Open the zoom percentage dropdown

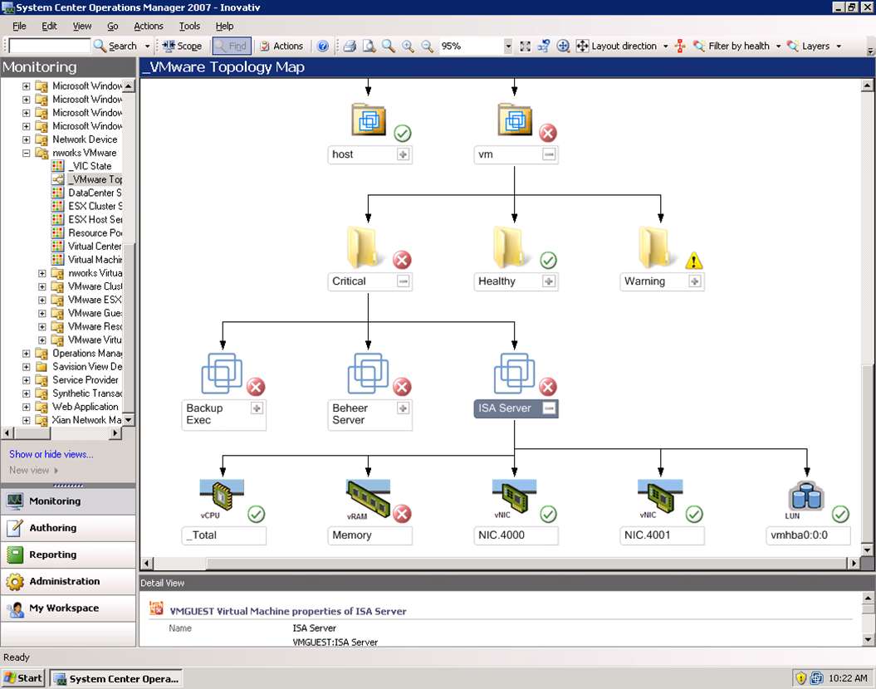coord(508,46)
